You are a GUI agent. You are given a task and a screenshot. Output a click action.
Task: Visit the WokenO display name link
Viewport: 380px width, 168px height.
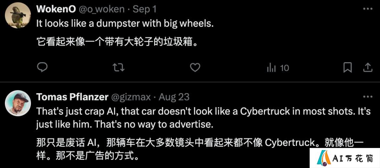click(56, 9)
